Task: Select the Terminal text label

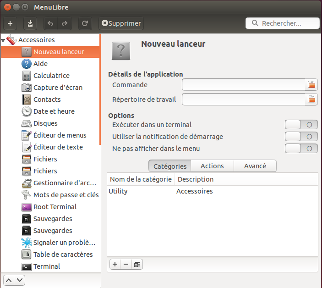Action: click(x=47, y=266)
